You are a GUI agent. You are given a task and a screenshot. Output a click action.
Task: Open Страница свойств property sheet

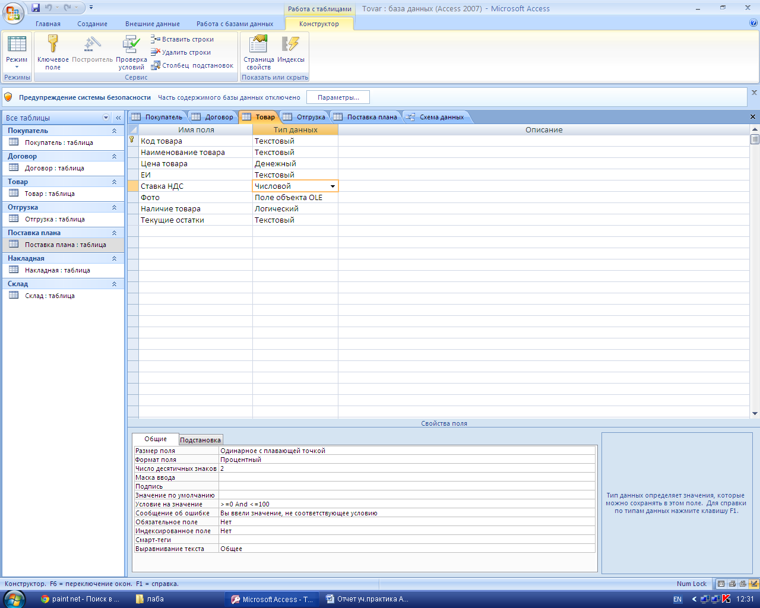click(258, 52)
